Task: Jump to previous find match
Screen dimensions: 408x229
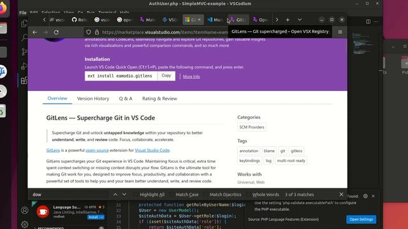Action: pos(115,195)
